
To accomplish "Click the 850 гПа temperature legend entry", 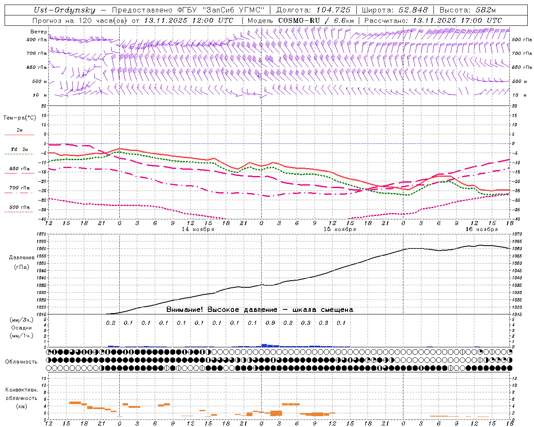I will (x=20, y=169).
